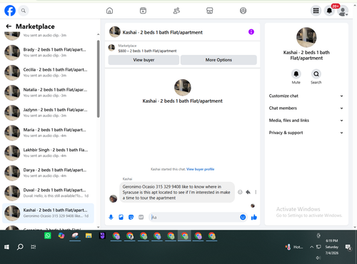Viewport: 357px width, 264px height.
Task: Open Brady's apartment conversation
Action: click(49, 53)
